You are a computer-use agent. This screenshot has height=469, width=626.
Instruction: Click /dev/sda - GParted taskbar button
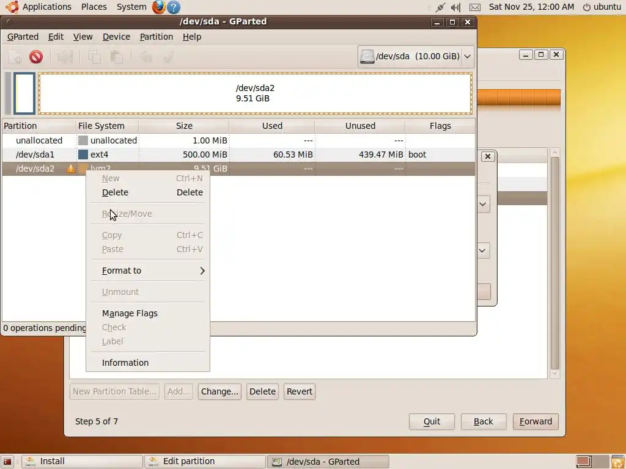coord(328,462)
